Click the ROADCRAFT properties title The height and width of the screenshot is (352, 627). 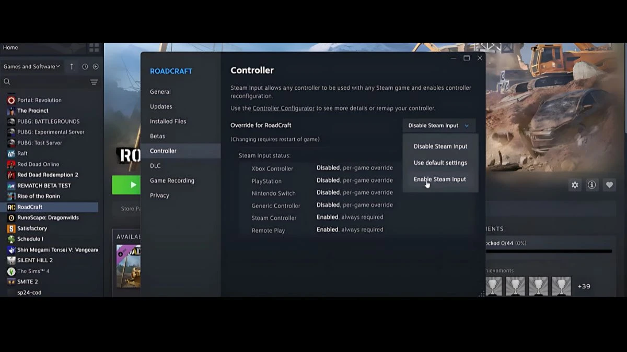171,71
